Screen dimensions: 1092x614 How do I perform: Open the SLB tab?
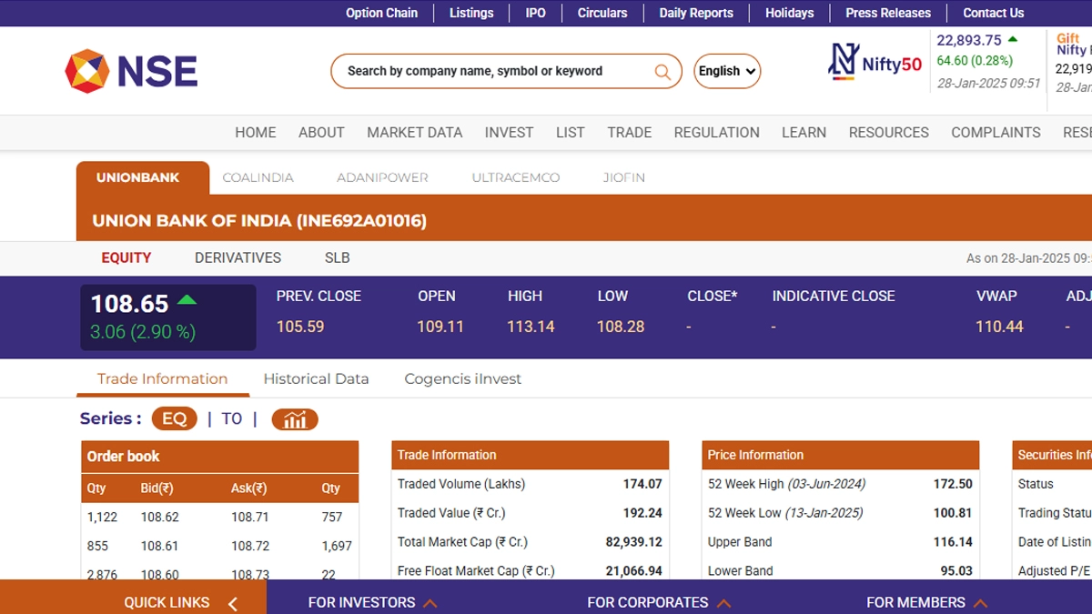click(x=337, y=257)
